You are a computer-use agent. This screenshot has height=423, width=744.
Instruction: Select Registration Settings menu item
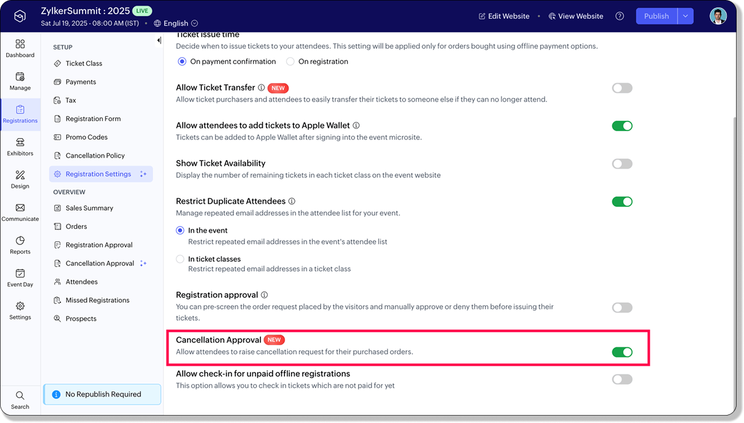click(x=101, y=174)
